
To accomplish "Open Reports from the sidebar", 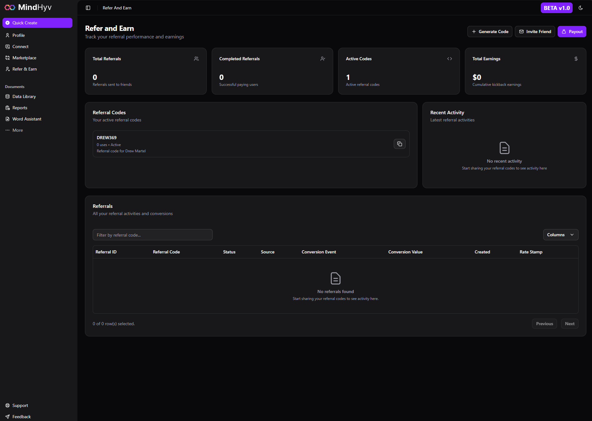I will click(x=37, y=108).
